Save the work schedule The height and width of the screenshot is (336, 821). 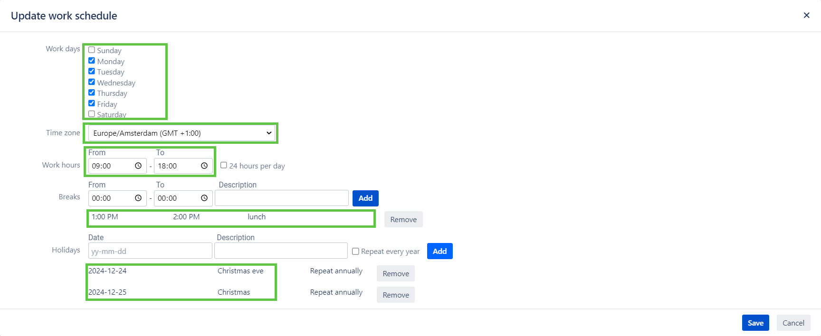pyautogui.click(x=755, y=323)
